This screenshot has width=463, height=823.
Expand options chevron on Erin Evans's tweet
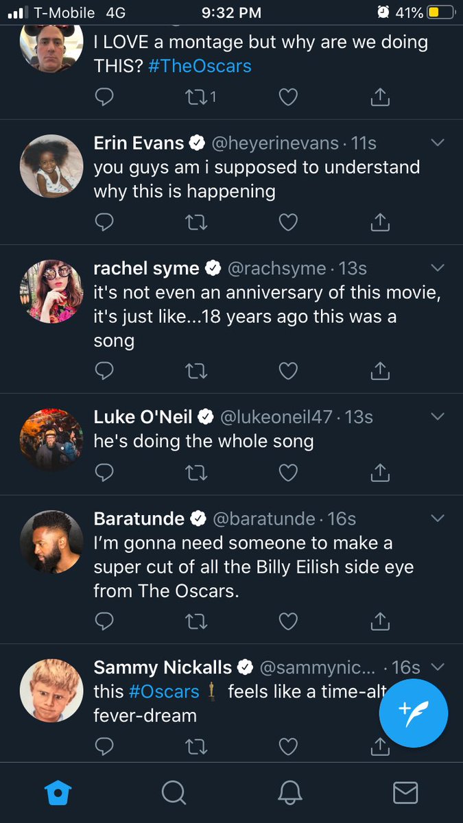click(x=437, y=143)
